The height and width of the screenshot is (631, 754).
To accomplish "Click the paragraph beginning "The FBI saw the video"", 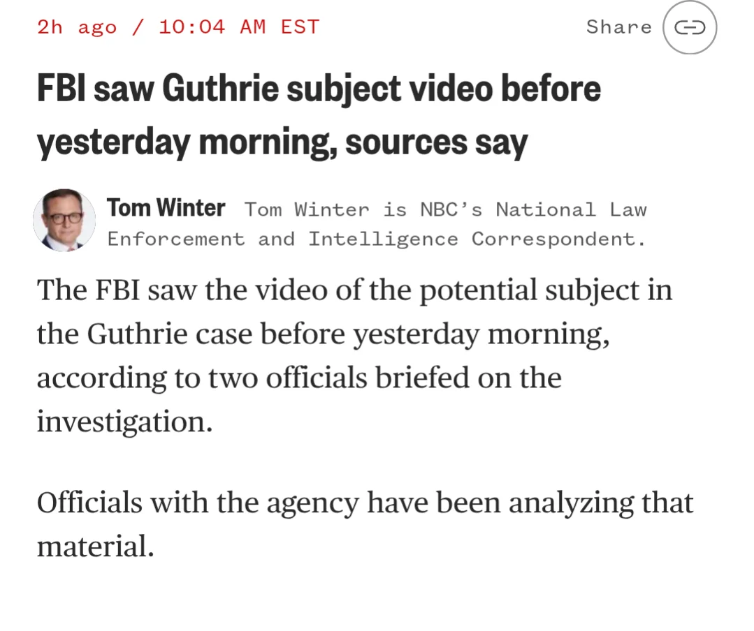I will [x=354, y=356].
